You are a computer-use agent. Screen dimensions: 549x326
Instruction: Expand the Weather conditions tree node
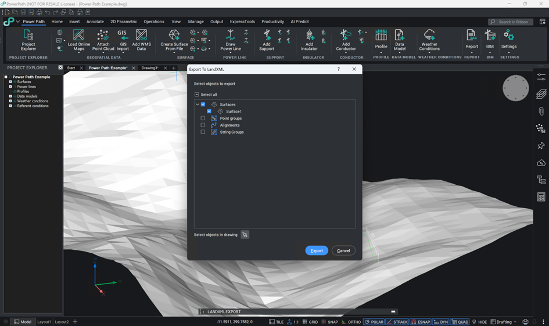click(10, 101)
